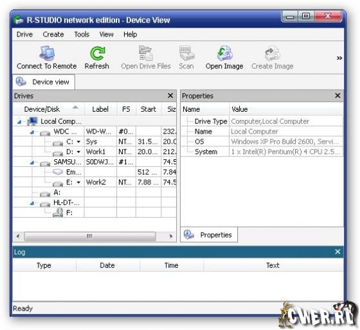Screen dimensions: 360x330
Task: Click the Scan toolbar icon
Action: tap(186, 53)
